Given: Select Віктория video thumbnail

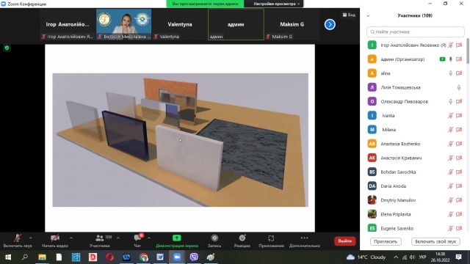Looking at the screenshot, I should [x=124, y=24].
